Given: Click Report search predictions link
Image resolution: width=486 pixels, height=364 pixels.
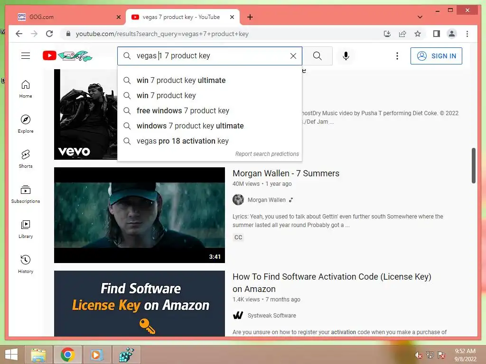Looking at the screenshot, I should (267, 154).
